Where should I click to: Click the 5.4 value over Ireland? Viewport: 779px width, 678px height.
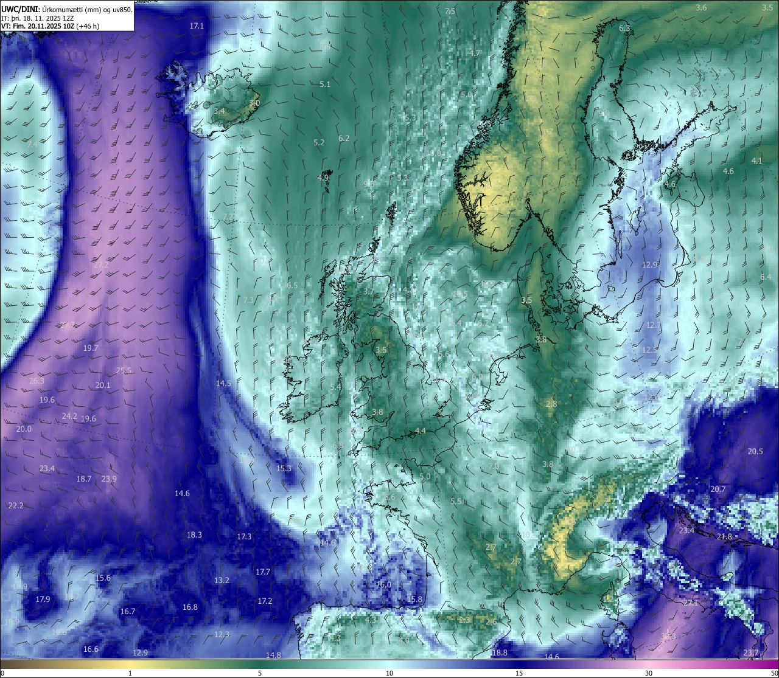335,387
